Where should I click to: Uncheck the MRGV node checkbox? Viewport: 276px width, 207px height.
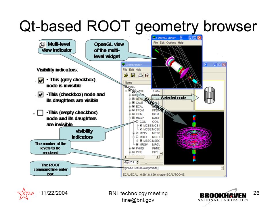pyautogui.click(x=137, y=144)
